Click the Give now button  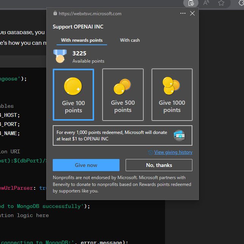pos(86,165)
